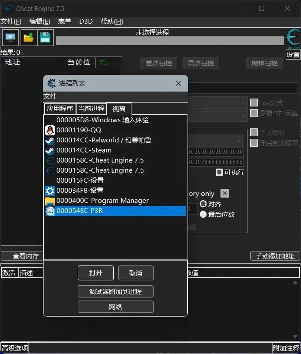Toggle the Lua公式 checkbox
This screenshot has width=301, height=354.
point(254,103)
